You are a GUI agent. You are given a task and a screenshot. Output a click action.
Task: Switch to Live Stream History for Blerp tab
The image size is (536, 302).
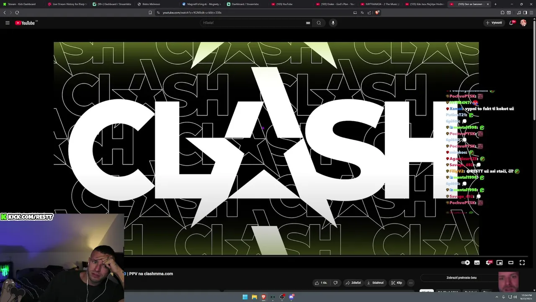pos(67,4)
